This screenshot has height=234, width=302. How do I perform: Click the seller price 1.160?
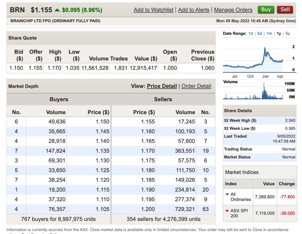click(148, 131)
